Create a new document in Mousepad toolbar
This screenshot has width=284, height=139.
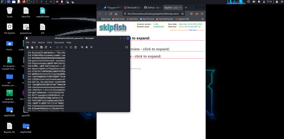coord(27,47)
